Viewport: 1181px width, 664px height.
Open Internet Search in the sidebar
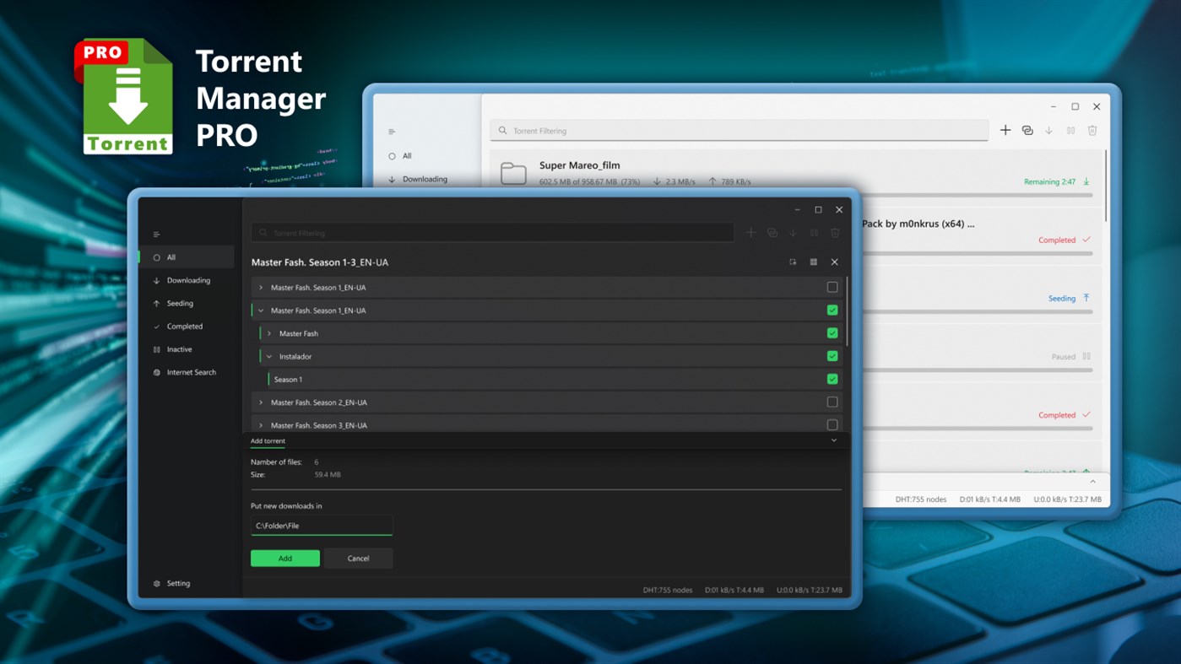190,372
